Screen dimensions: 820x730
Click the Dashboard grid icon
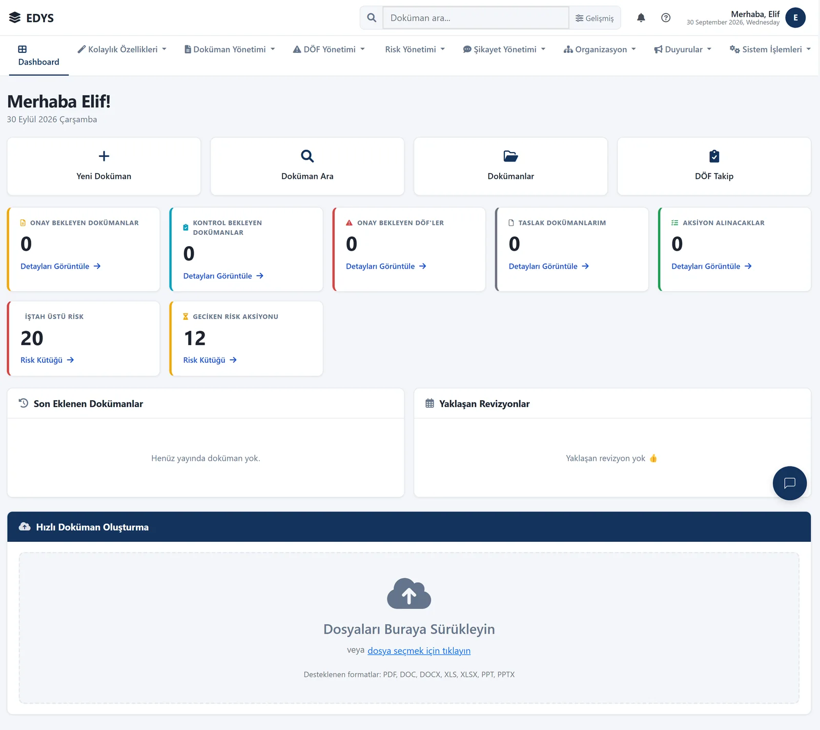[x=23, y=49]
